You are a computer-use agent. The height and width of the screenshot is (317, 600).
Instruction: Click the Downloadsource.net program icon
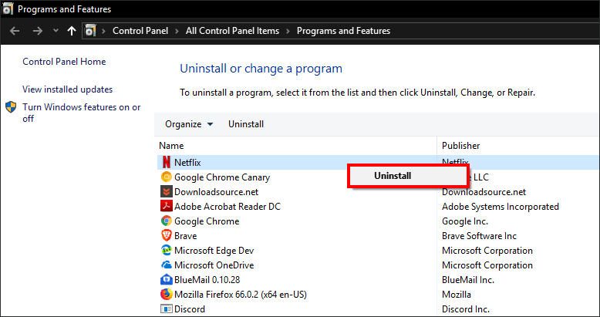[166, 192]
